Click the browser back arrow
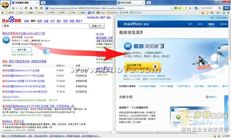This screenshot has height=138, width=231. coord(13,8)
